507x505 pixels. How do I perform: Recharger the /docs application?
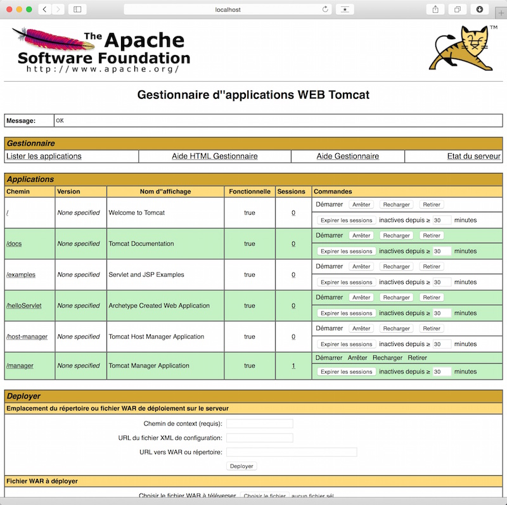[x=396, y=236]
